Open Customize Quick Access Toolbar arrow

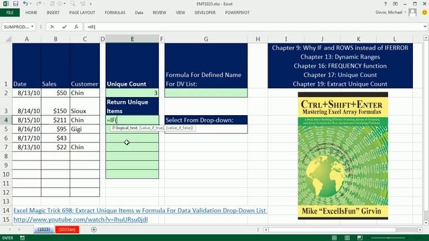coord(90,4)
